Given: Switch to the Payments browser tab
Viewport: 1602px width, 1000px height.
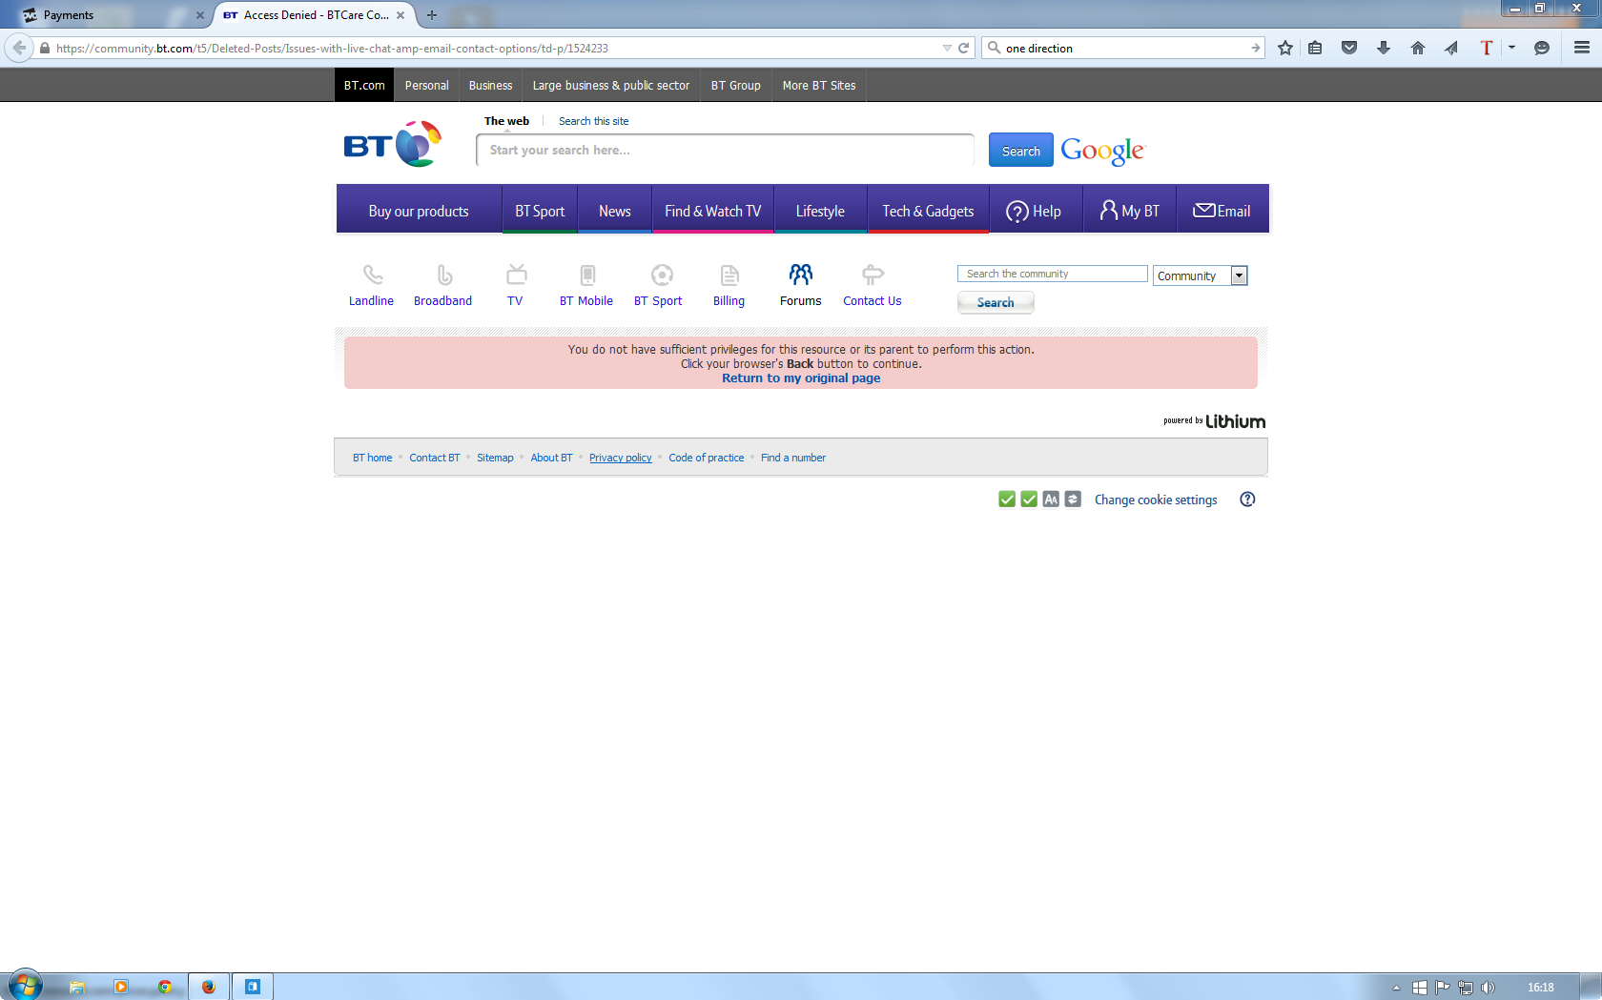Looking at the screenshot, I should pyautogui.click(x=105, y=15).
